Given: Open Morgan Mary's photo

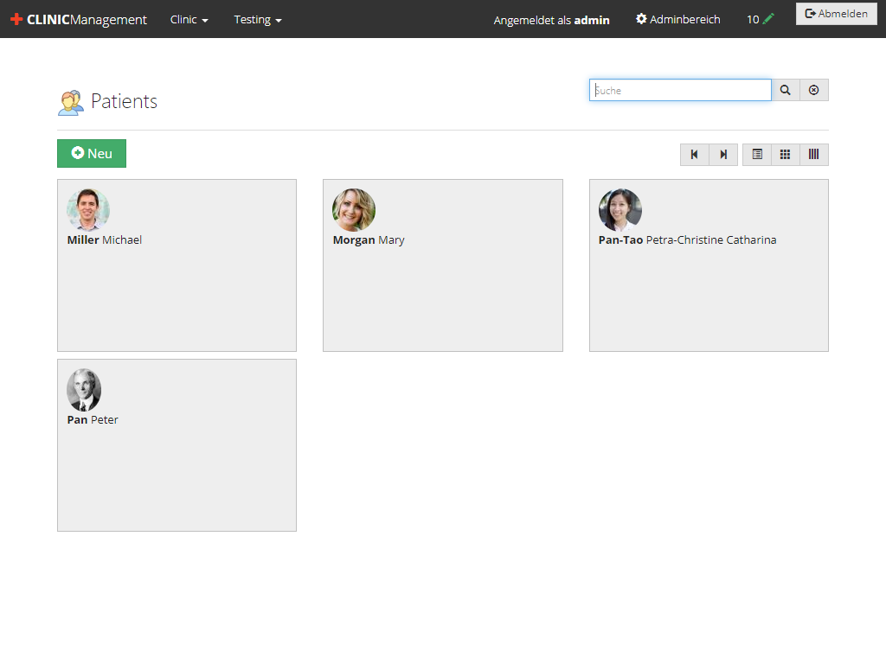Looking at the screenshot, I should coord(354,210).
